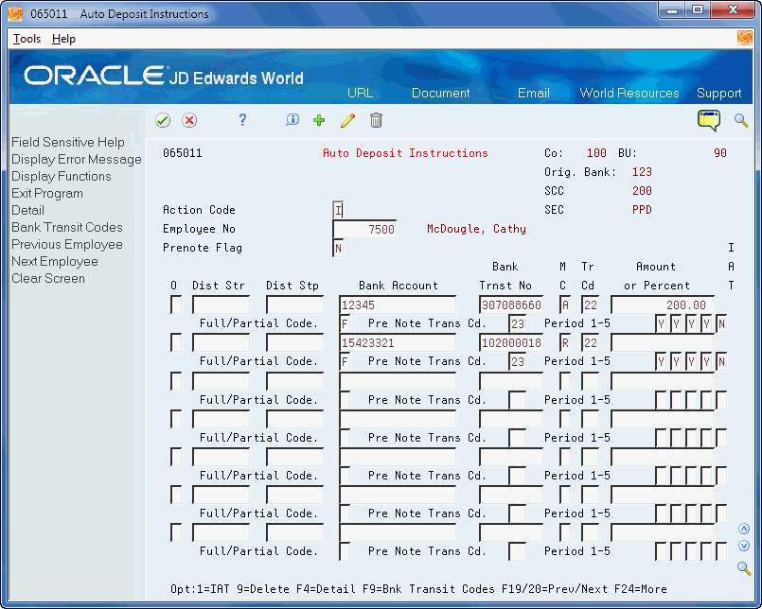This screenshot has height=609, width=762.
Task: Select Field Sensitive Help
Action: pyautogui.click(x=68, y=142)
